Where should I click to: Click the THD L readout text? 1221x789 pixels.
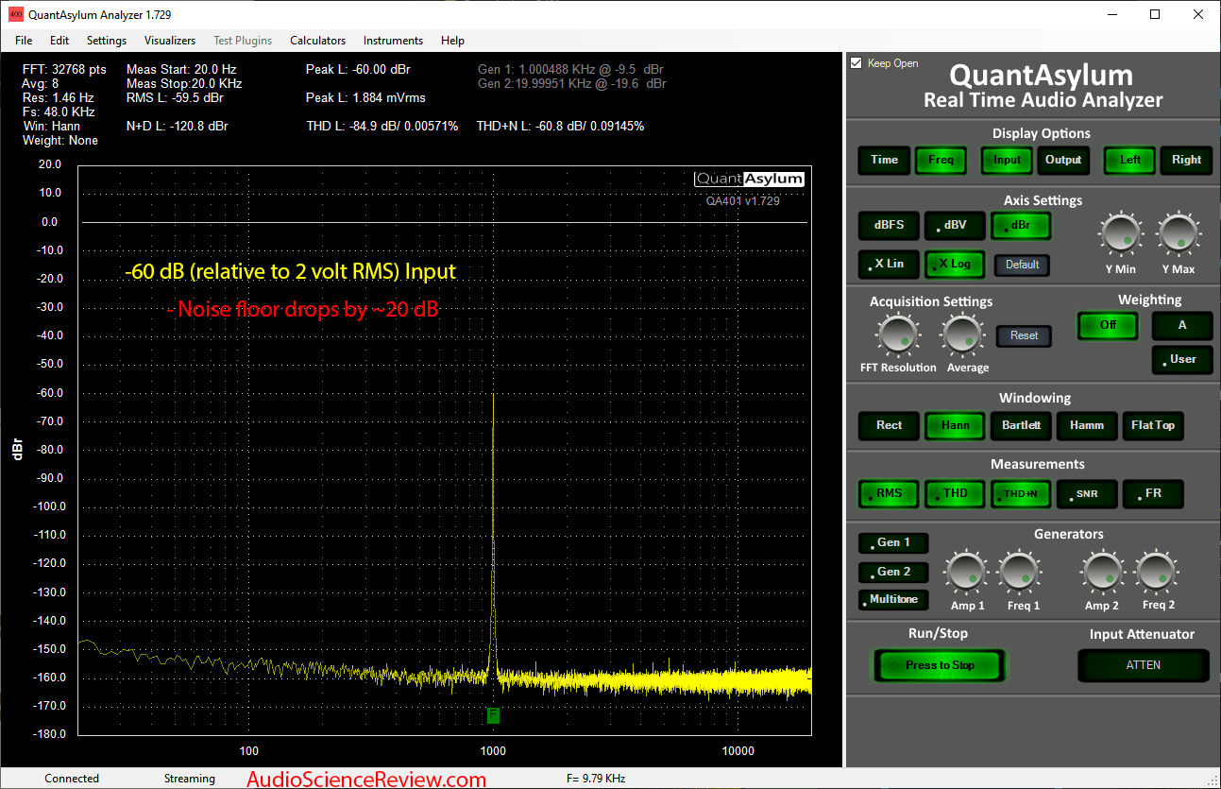click(x=382, y=126)
